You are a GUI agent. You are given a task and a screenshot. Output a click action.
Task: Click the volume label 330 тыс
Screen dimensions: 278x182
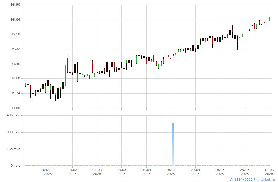13,132
